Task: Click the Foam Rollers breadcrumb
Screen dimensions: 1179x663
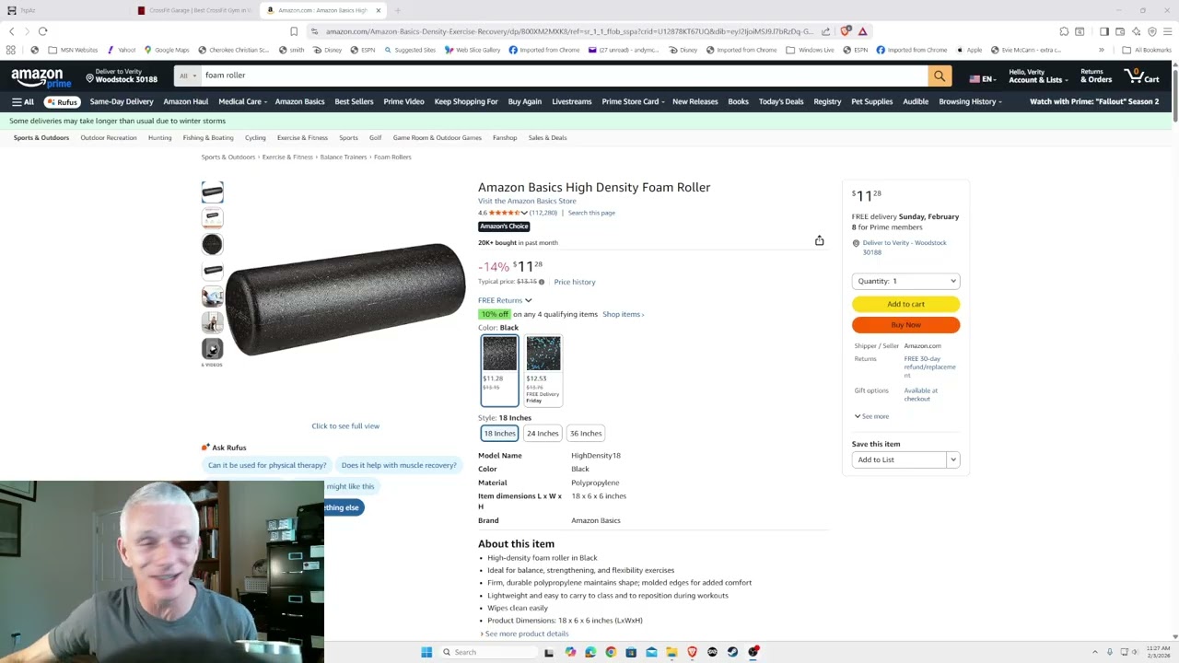Action: [392, 157]
